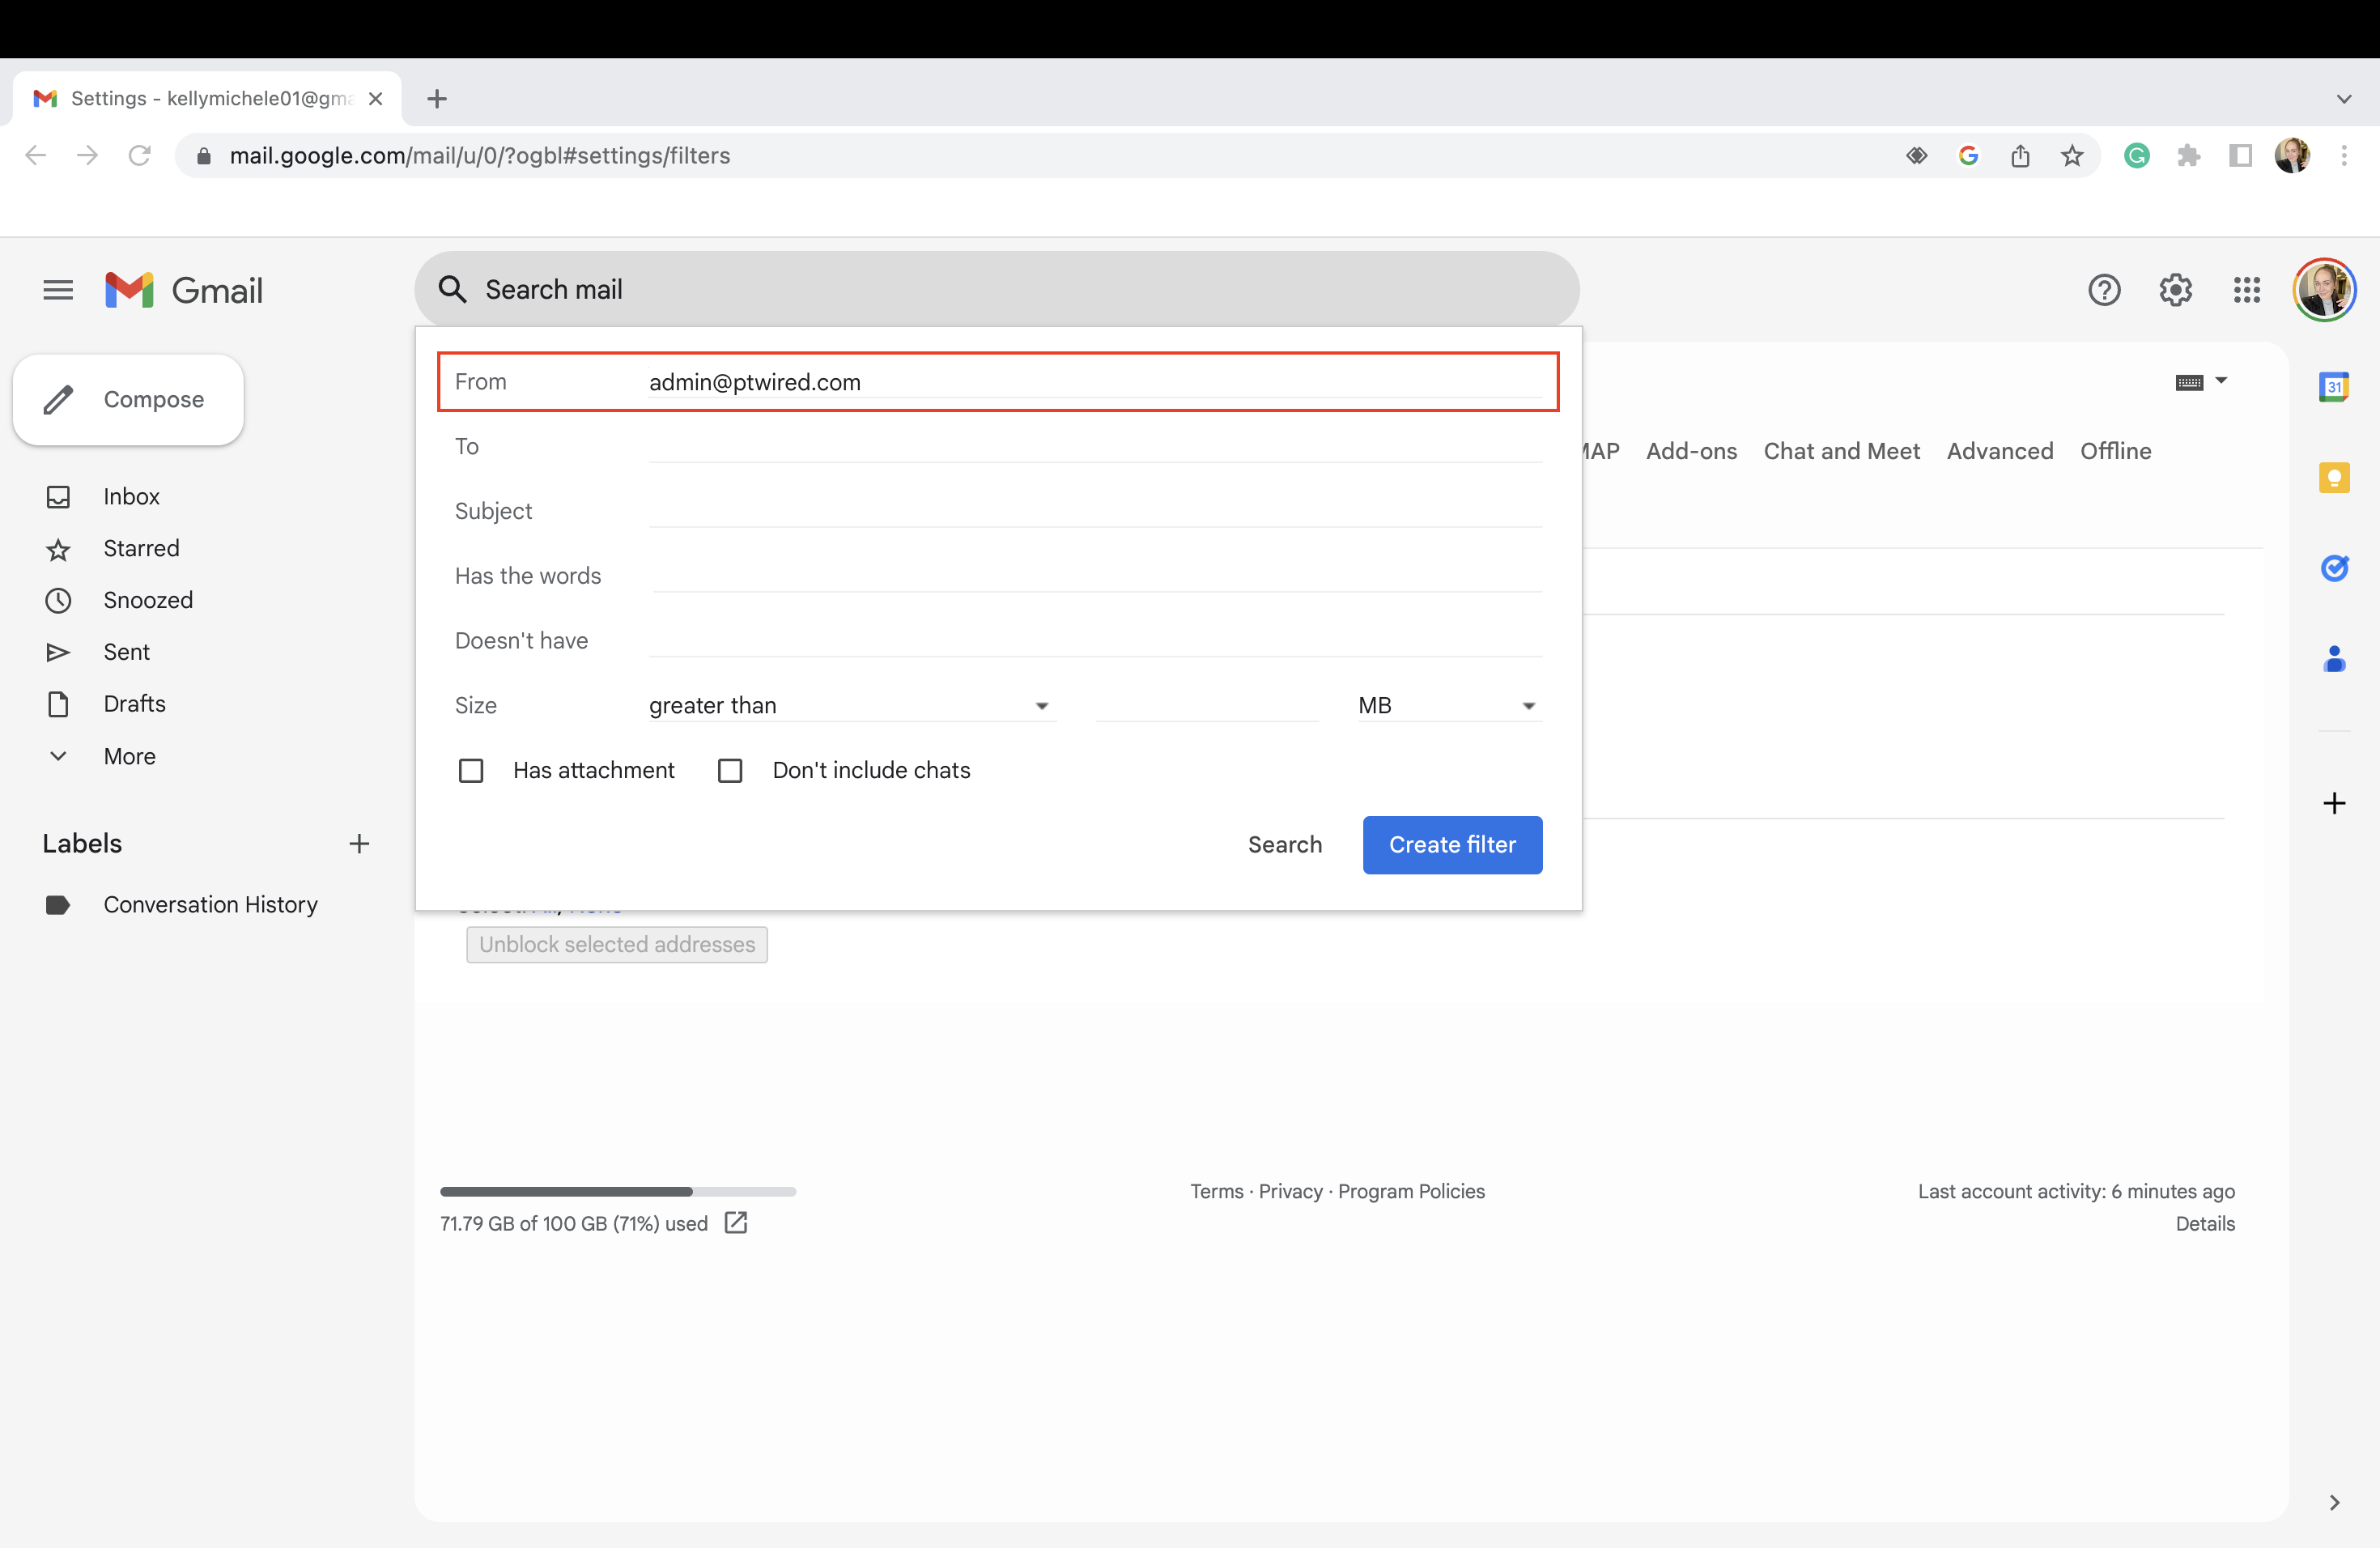Open the Program Policies link

click(1411, 1191)
